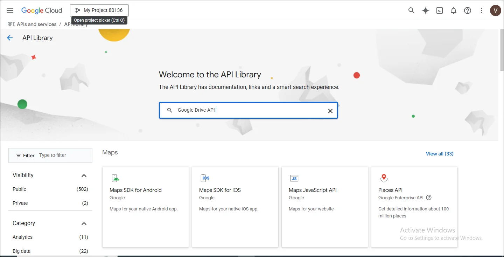Click View all (33) Maps APIs
Image resolution: width=504 pixels, height=257 pixels.
coord(440,154)
